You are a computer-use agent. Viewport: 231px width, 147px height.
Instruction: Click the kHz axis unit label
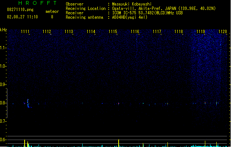tap(3, 30)
